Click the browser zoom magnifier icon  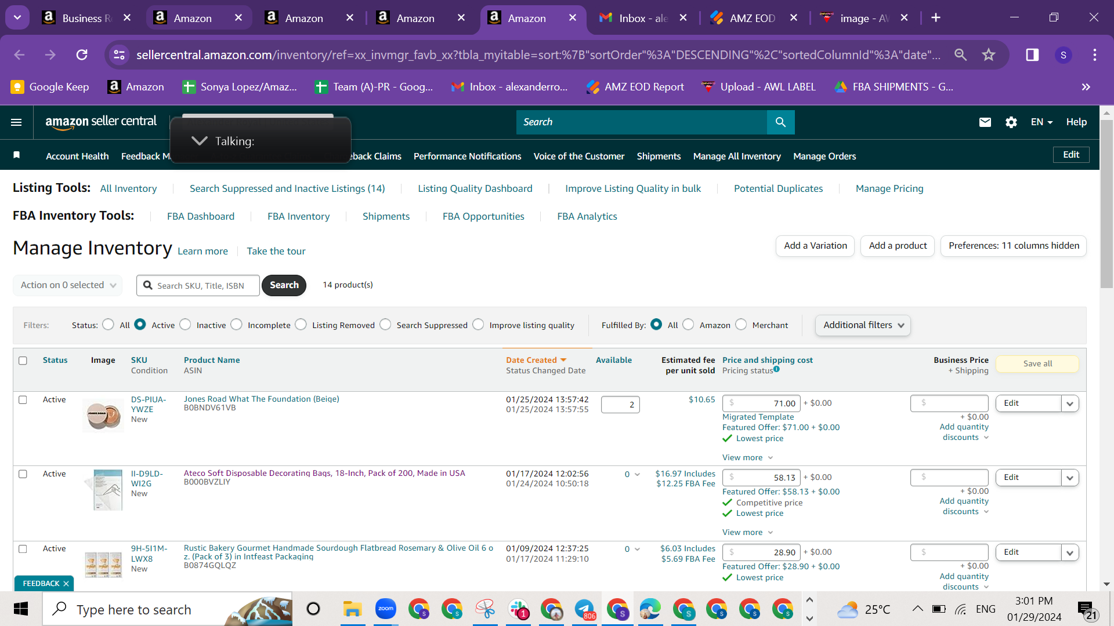pyautogui.click(x=961, y=55)
